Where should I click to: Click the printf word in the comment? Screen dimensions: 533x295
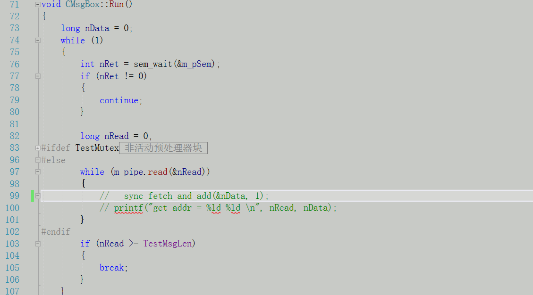tap(128, 208)
